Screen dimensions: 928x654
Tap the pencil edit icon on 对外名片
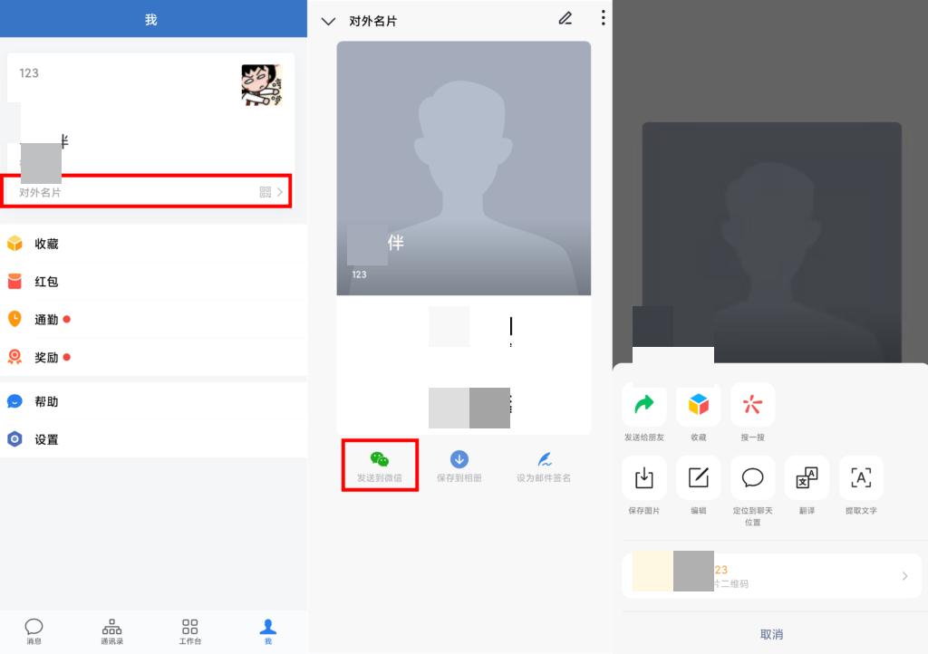tap(565, 18)
